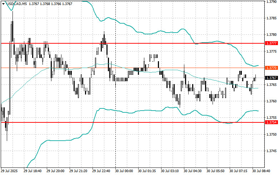
Task: Click the 1.3790 price scale value
Action: [x=271, y=1]
